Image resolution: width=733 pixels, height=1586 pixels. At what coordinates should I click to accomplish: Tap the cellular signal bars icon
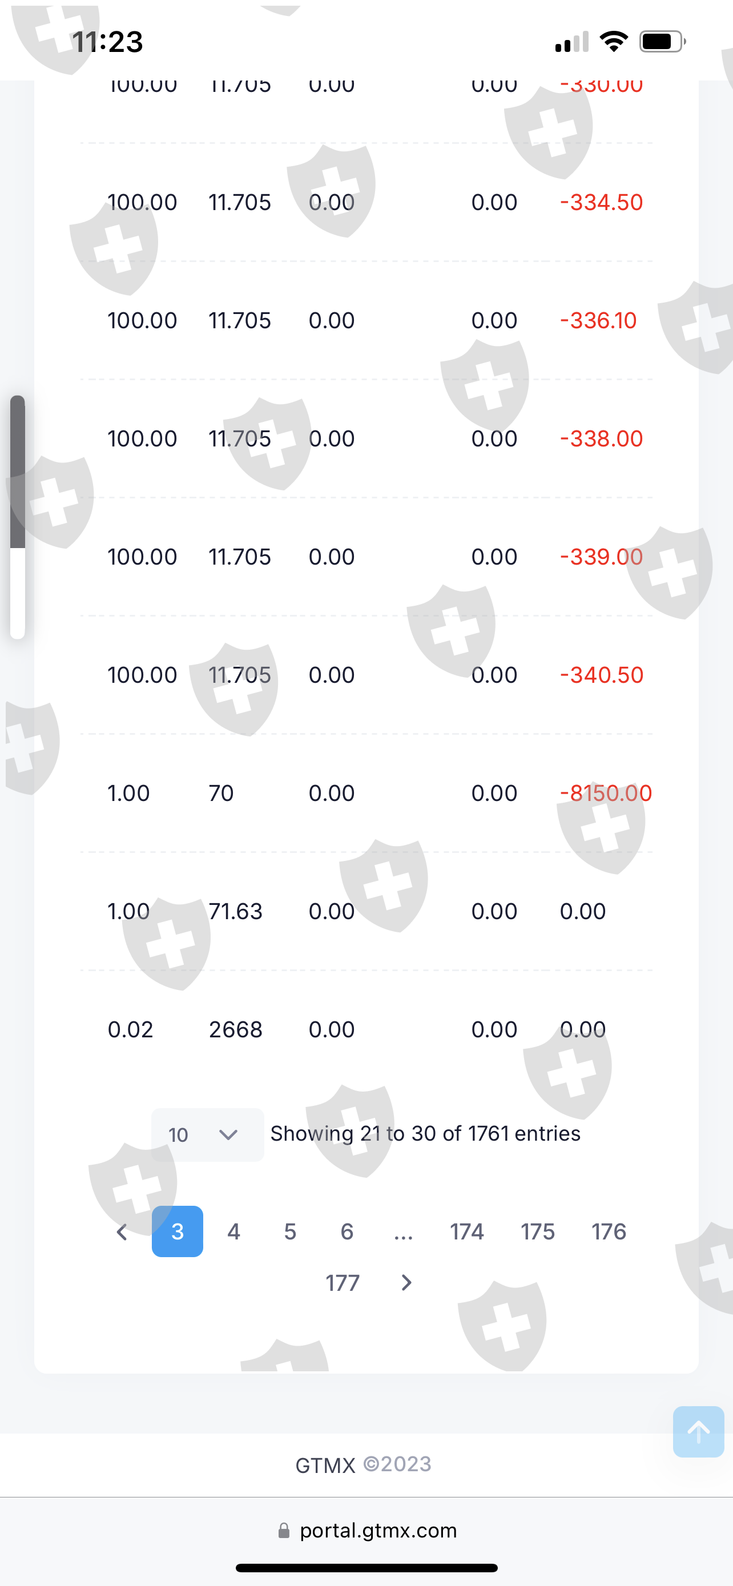point(571,42)
